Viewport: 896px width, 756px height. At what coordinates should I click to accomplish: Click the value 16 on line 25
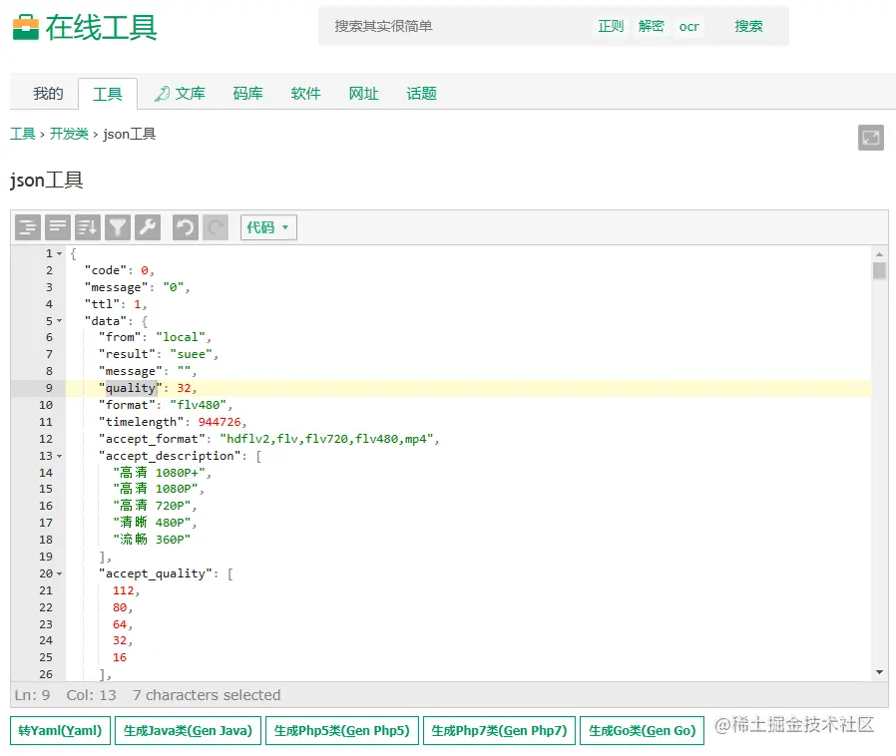[120, 658]
